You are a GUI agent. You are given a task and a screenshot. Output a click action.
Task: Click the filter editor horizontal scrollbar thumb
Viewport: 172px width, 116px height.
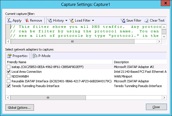(72, 41)
